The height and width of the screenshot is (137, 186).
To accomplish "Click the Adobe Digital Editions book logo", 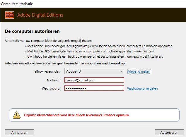I will [9, 15].
